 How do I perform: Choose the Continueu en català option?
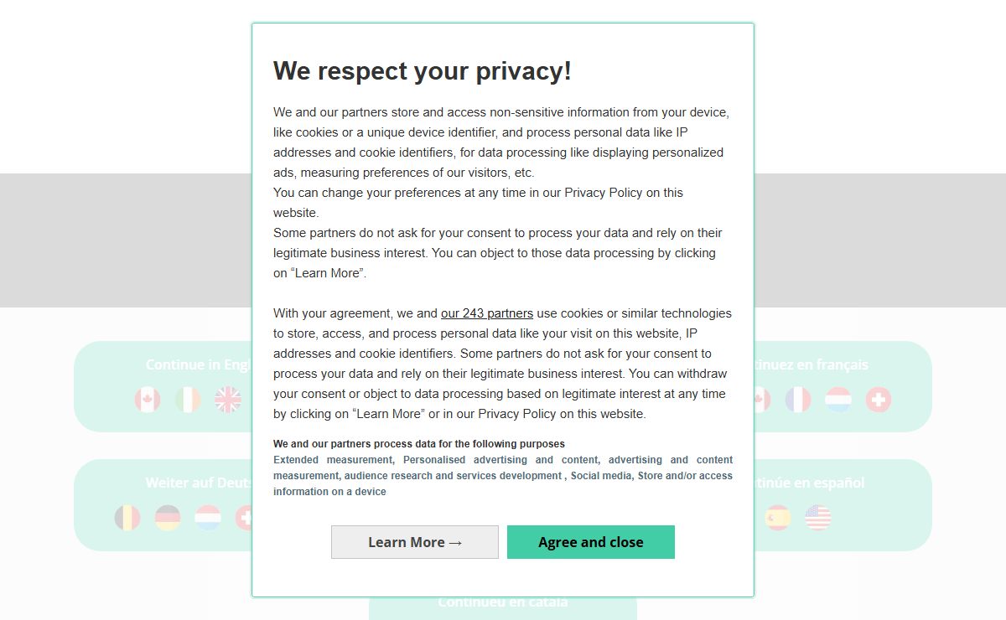(x=503, y=602)
